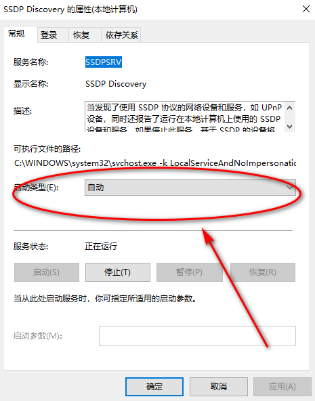315x401 pixels.
Task: Click the chevron arrow of startup type combo
Action: click(x=289, y=188)
